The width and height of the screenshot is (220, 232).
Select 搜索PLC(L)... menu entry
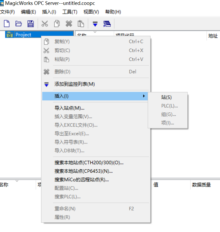tap(96, 197)
